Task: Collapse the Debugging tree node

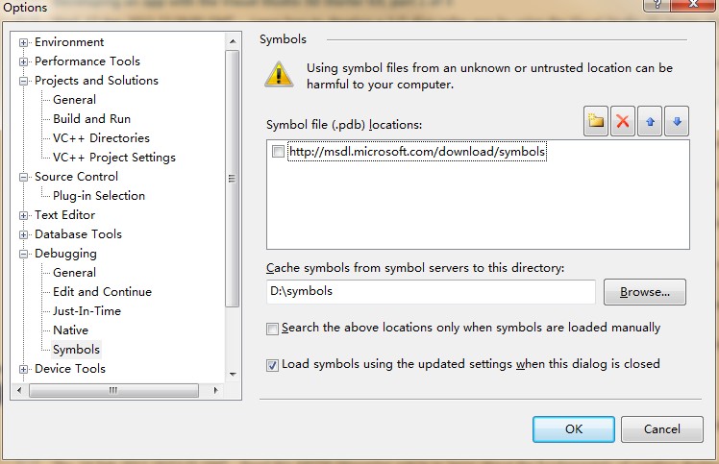Action: tap(23, 254)
